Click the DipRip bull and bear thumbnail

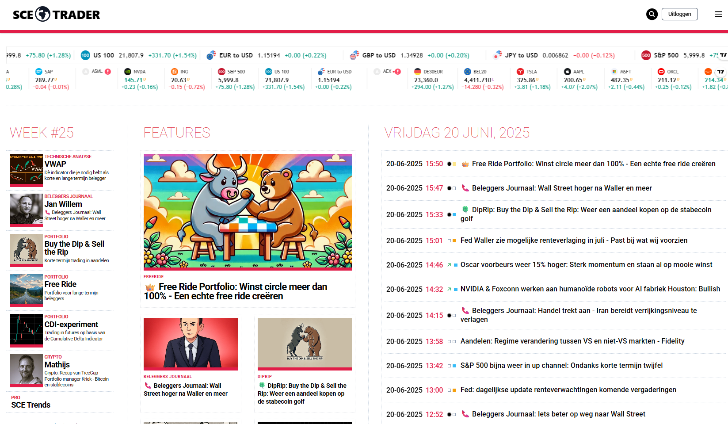[305, 344]
